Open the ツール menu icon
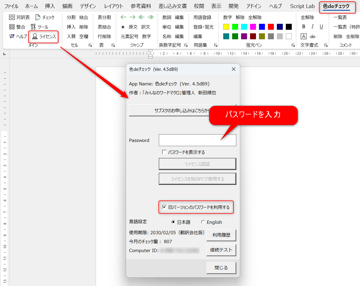The image size is (360, 286). click(33, 27)
